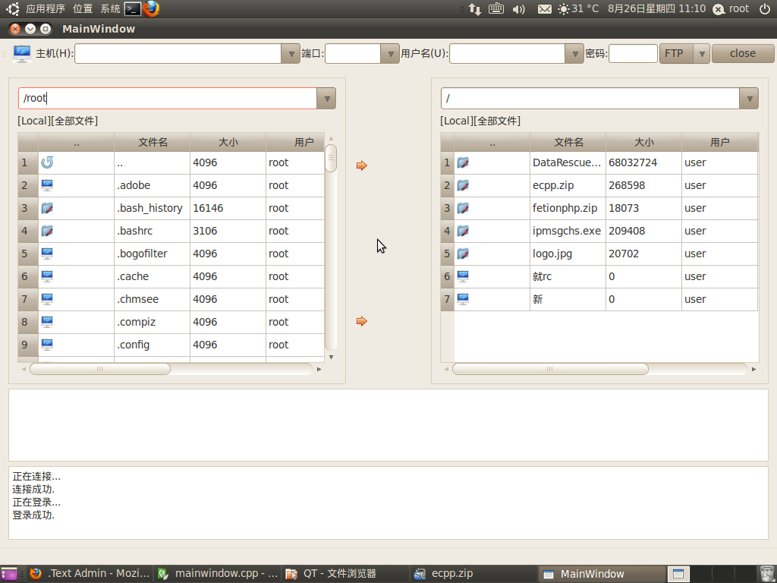Expand the 主机(H) host dropdown
The image size is (777, 583).
click(291, 54)
